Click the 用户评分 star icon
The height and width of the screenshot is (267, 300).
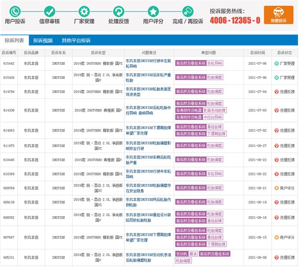point(153,12)
